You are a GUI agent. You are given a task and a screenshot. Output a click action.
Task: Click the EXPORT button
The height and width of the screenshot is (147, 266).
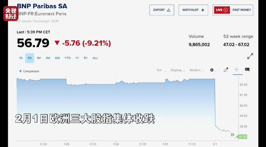tap(162, 10)
